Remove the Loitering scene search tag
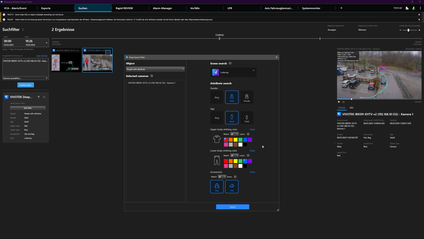Screen dimensions: 424x239 point(254,70)
